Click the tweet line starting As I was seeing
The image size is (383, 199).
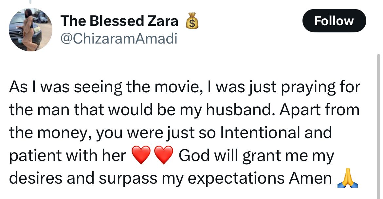185,87
